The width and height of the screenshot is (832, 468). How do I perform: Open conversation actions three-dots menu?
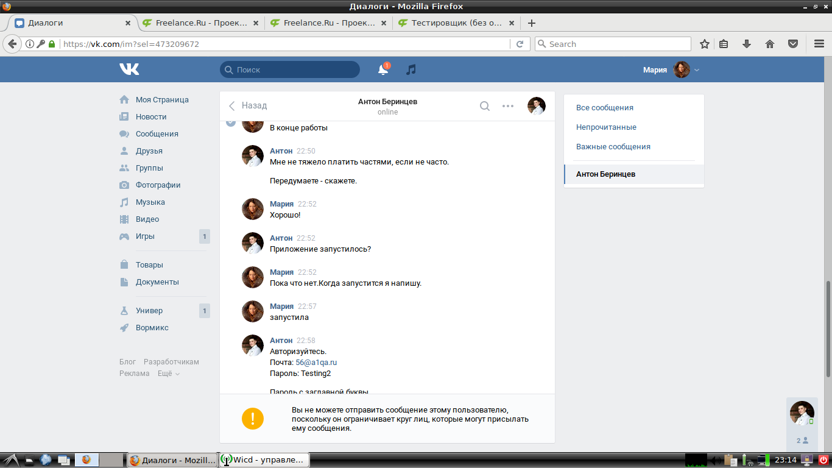point(508,106)
